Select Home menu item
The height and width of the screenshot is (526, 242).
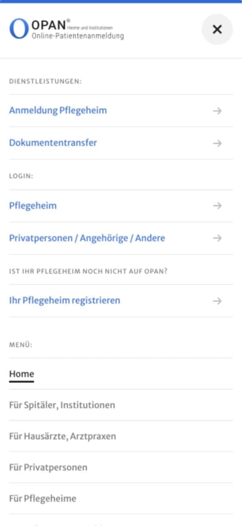click(21, 373)
